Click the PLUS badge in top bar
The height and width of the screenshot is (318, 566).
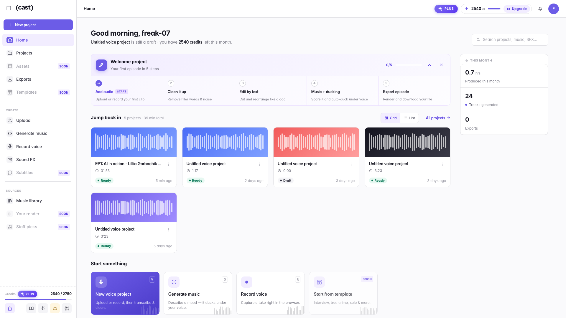pos(446,9)
